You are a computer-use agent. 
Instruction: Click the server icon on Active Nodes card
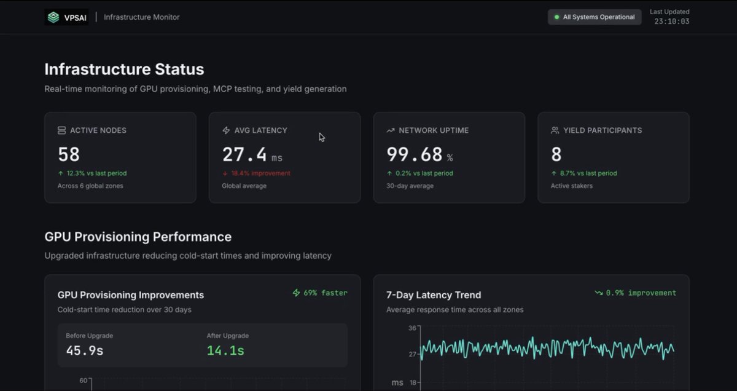click(x=61, y=130)
